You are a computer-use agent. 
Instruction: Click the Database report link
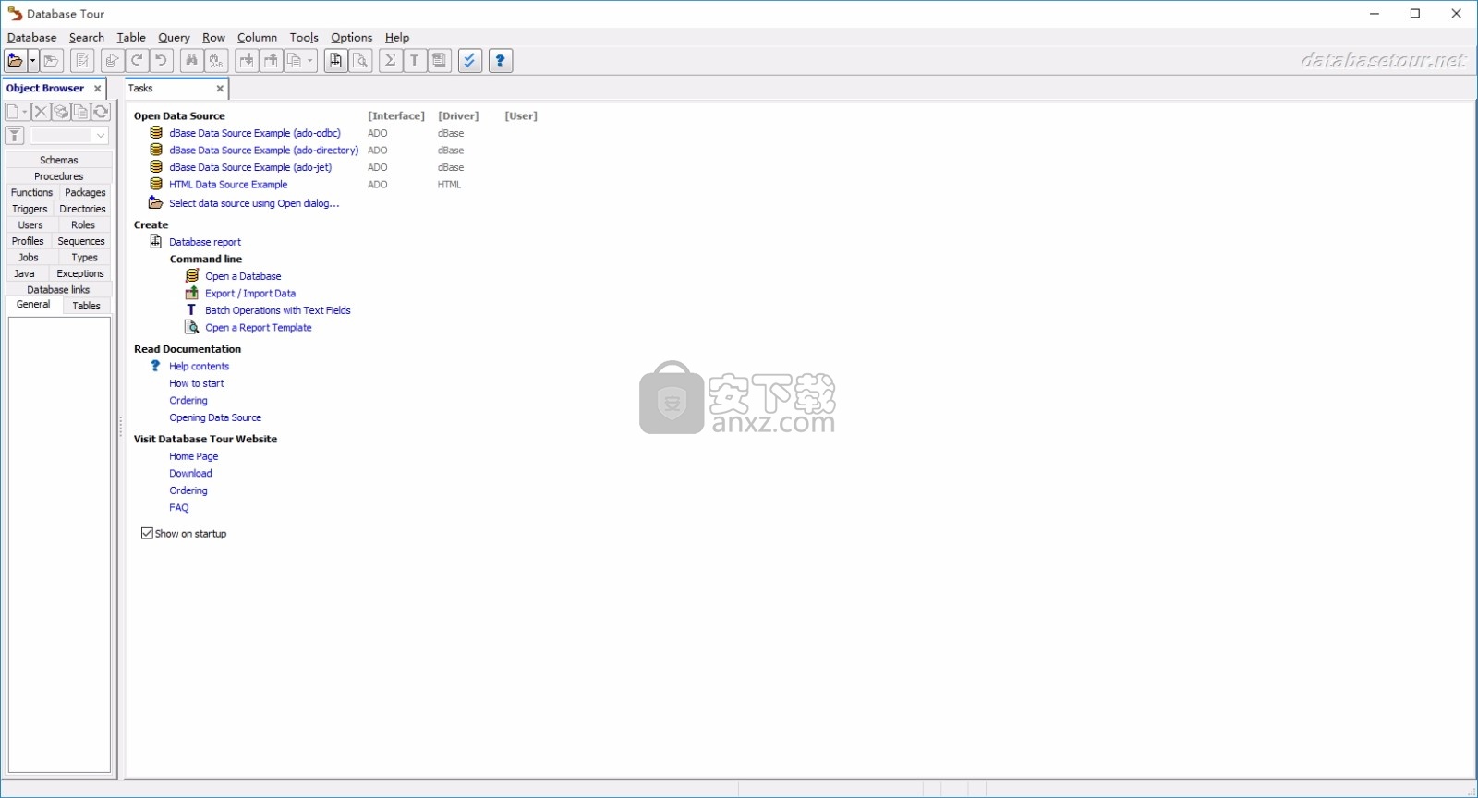205,242
